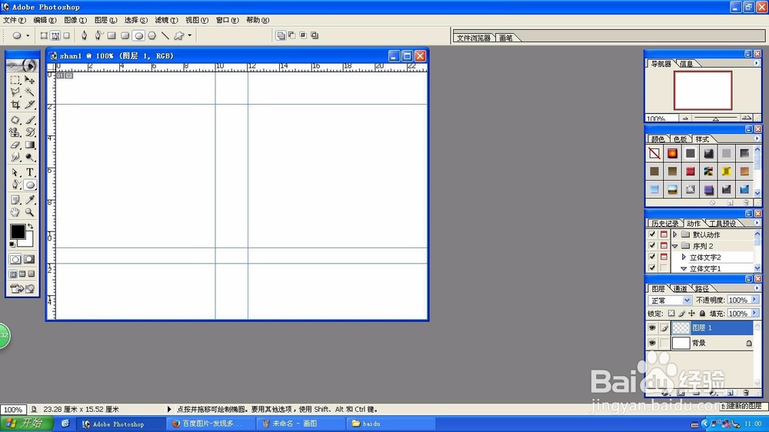Select the Eraser tool
The image size is (769, 432).
(15, 145)
